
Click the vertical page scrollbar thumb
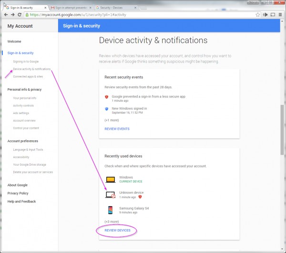coord(282,130)
